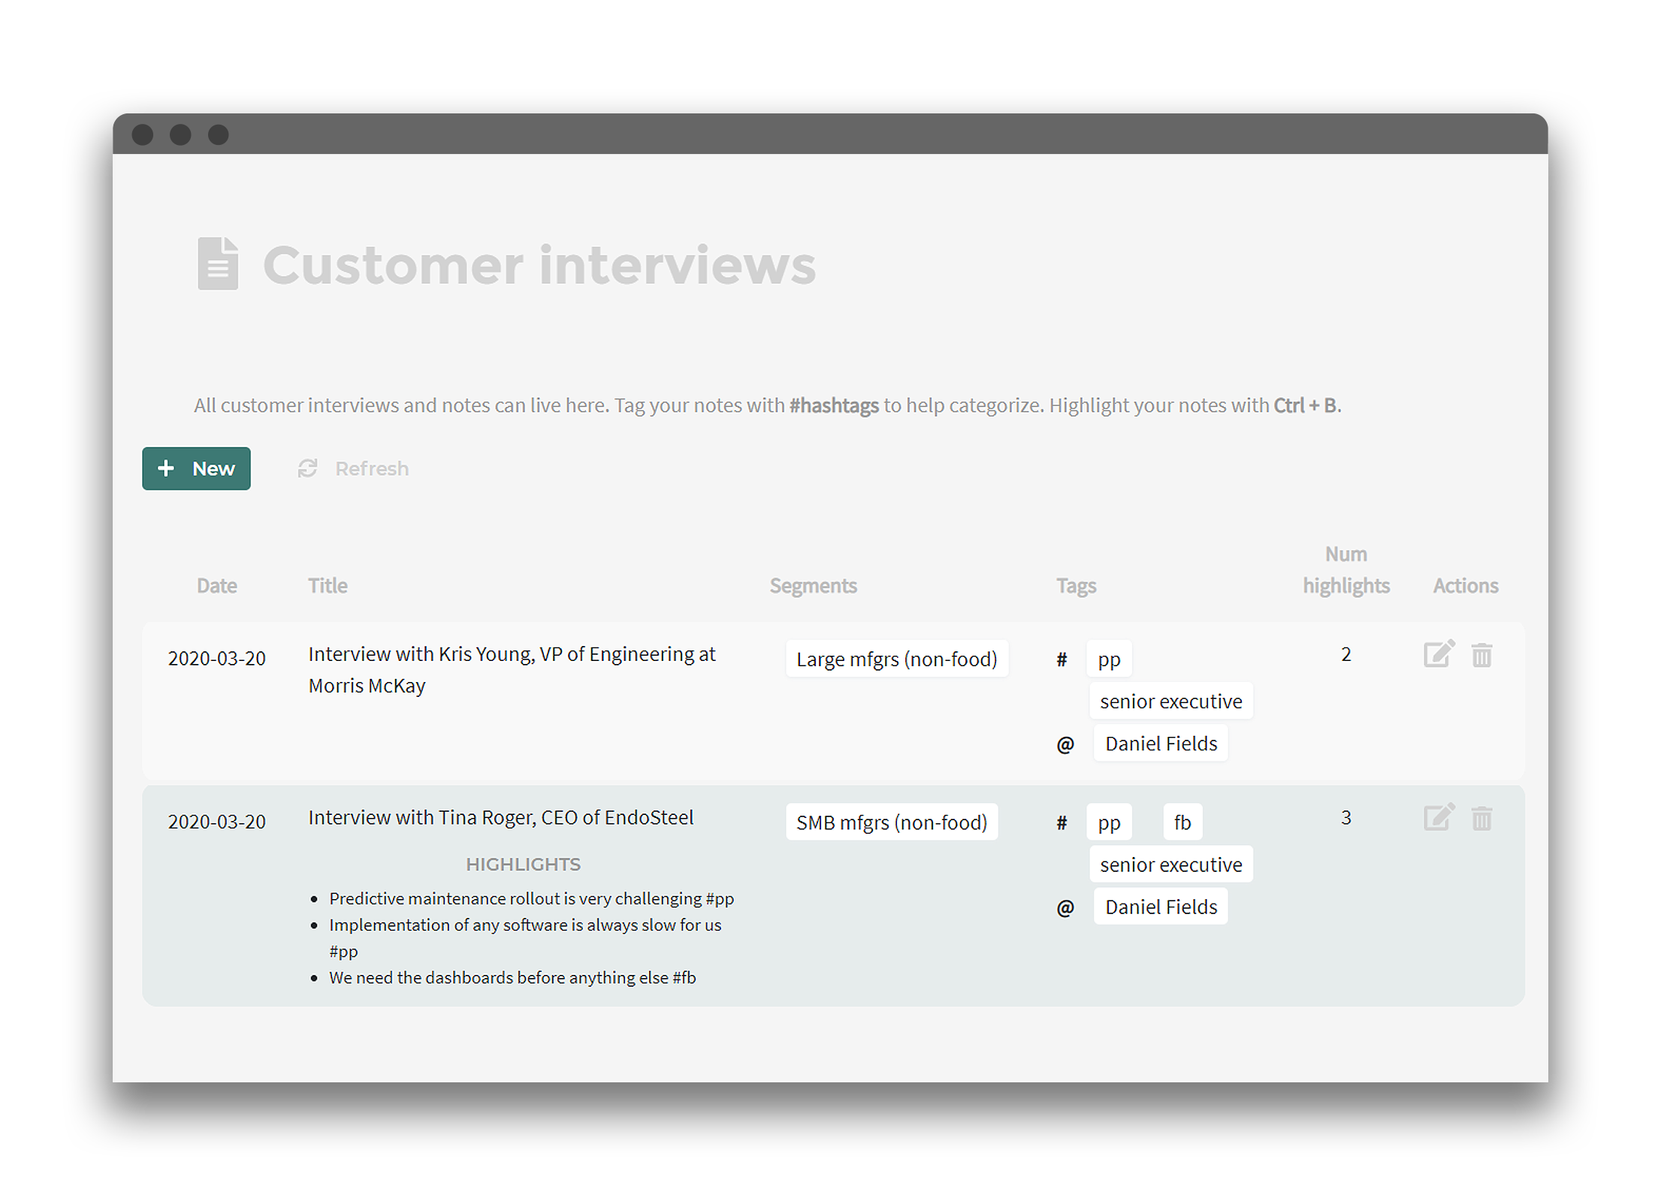Viewport: 1661px width, 1195px height.
Task: Click the hashtag symbol beside Kris Young's tags
Action: (1062, 659)
